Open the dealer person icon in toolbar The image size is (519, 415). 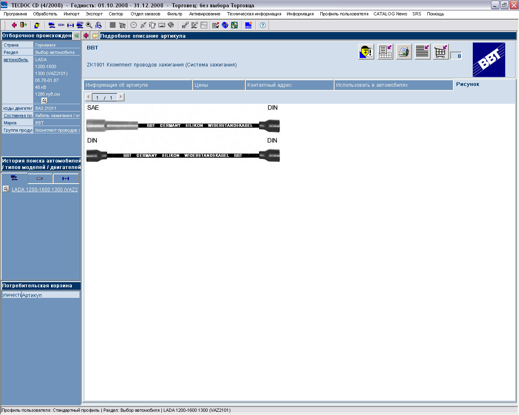37,25
